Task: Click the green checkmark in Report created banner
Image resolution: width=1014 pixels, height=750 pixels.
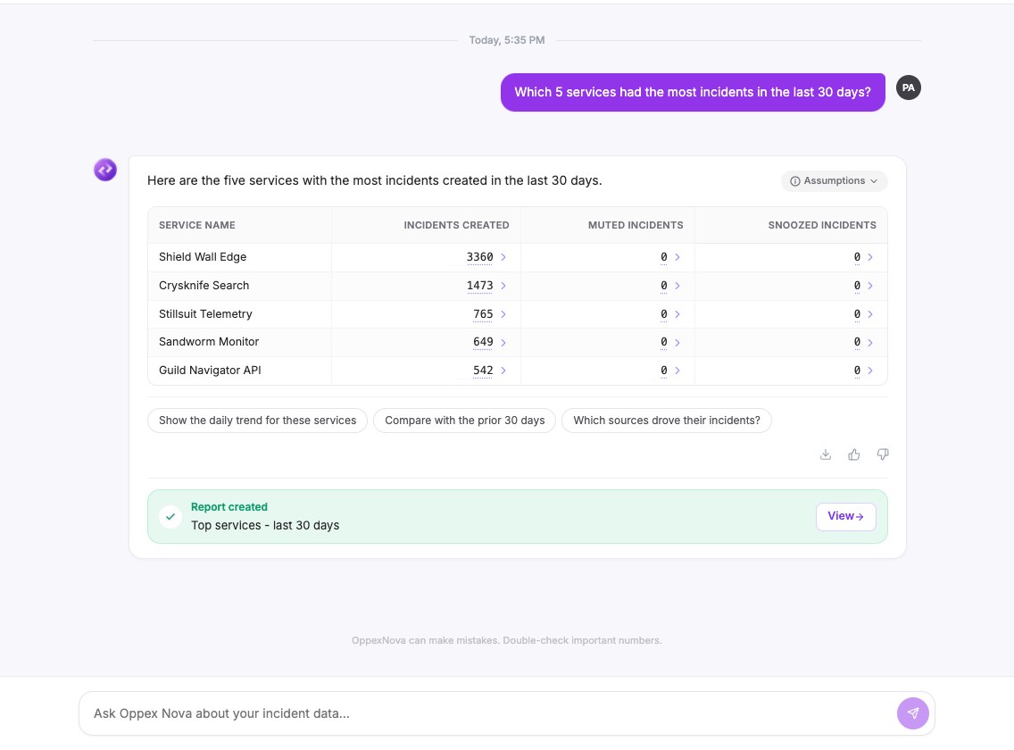Action: tap(170, 516)
